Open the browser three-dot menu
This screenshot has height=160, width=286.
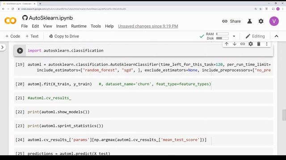pos(283,9)
